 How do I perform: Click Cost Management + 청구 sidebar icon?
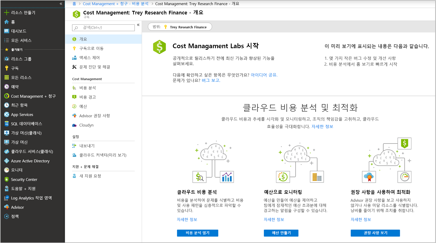click(x=6, y=96)
